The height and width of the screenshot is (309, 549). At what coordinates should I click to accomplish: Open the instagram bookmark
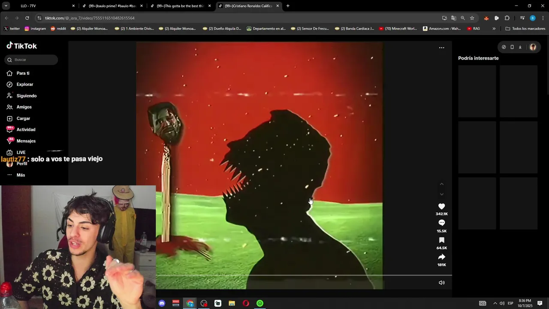coord(35,29)
